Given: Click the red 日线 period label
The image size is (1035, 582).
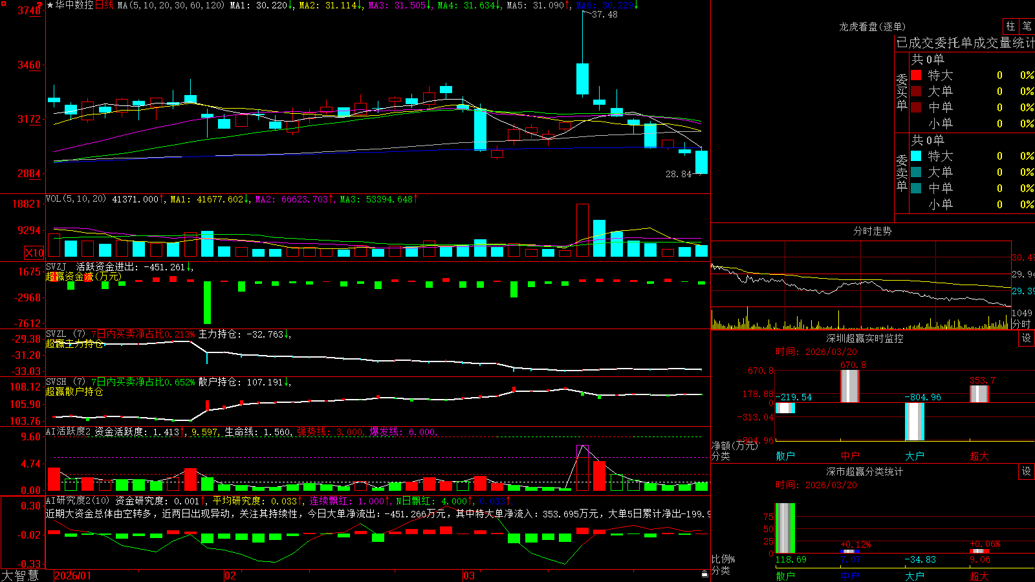Looking at the screenshot, I should (x=104, y=5).
